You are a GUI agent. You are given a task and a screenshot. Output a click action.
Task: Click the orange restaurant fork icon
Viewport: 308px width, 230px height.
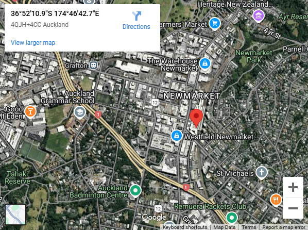click(x=276, y=200)
